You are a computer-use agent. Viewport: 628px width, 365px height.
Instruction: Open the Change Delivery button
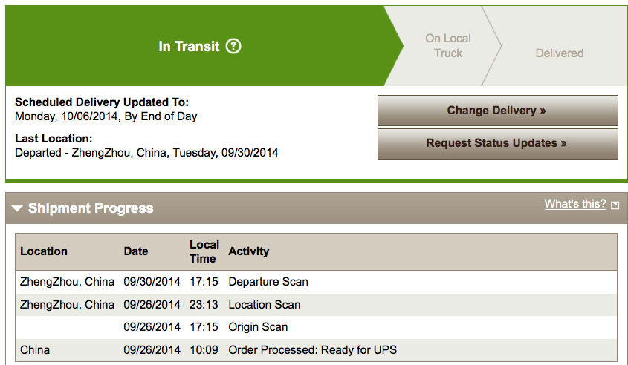pyautogui.click(x=497, y=111)
